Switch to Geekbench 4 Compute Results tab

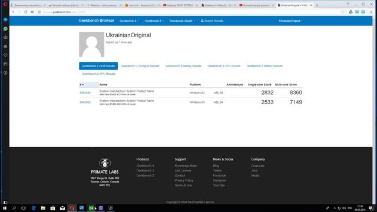pos(140,66)
